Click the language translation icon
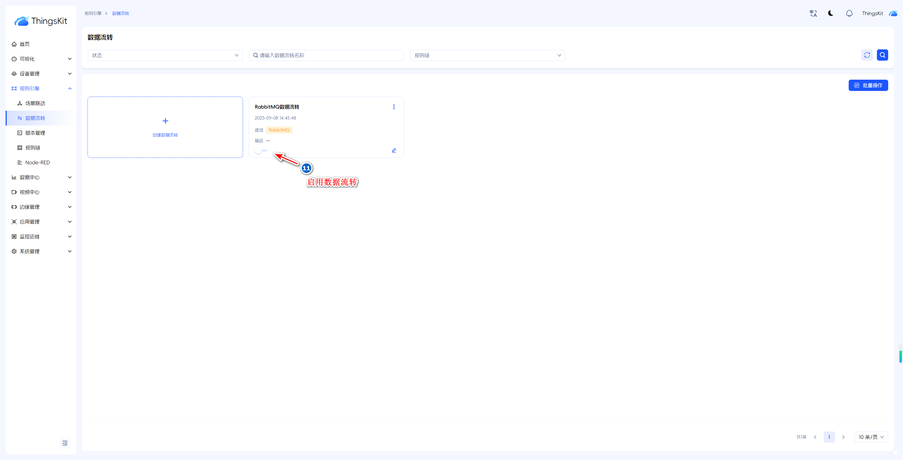Screen dimensions: 903x460 pos(813,13)
